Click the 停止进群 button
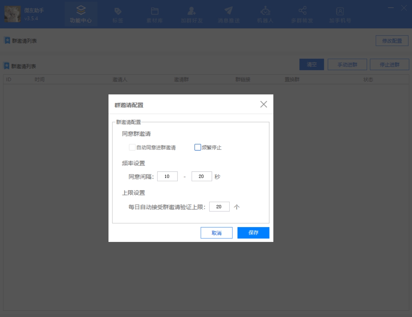The image size is (412, 317). pyautogui.click(x=389, y=65)
